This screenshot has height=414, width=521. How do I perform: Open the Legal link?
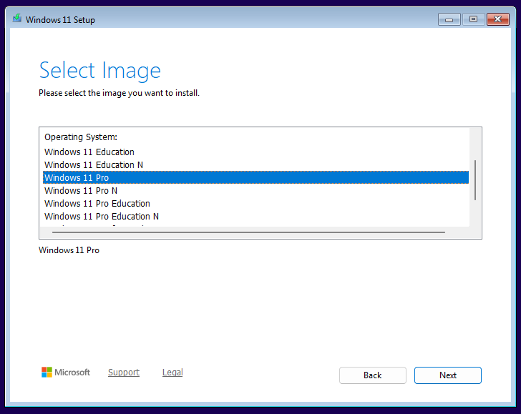pos(172,373)
